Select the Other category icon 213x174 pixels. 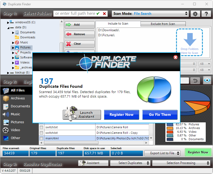6,138
